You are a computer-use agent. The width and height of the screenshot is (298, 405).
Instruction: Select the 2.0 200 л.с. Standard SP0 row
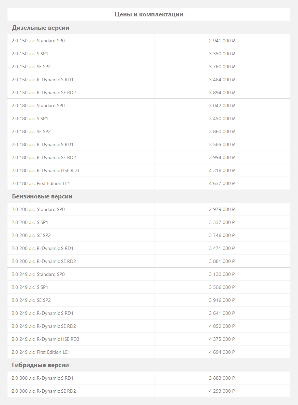point(148,209)
